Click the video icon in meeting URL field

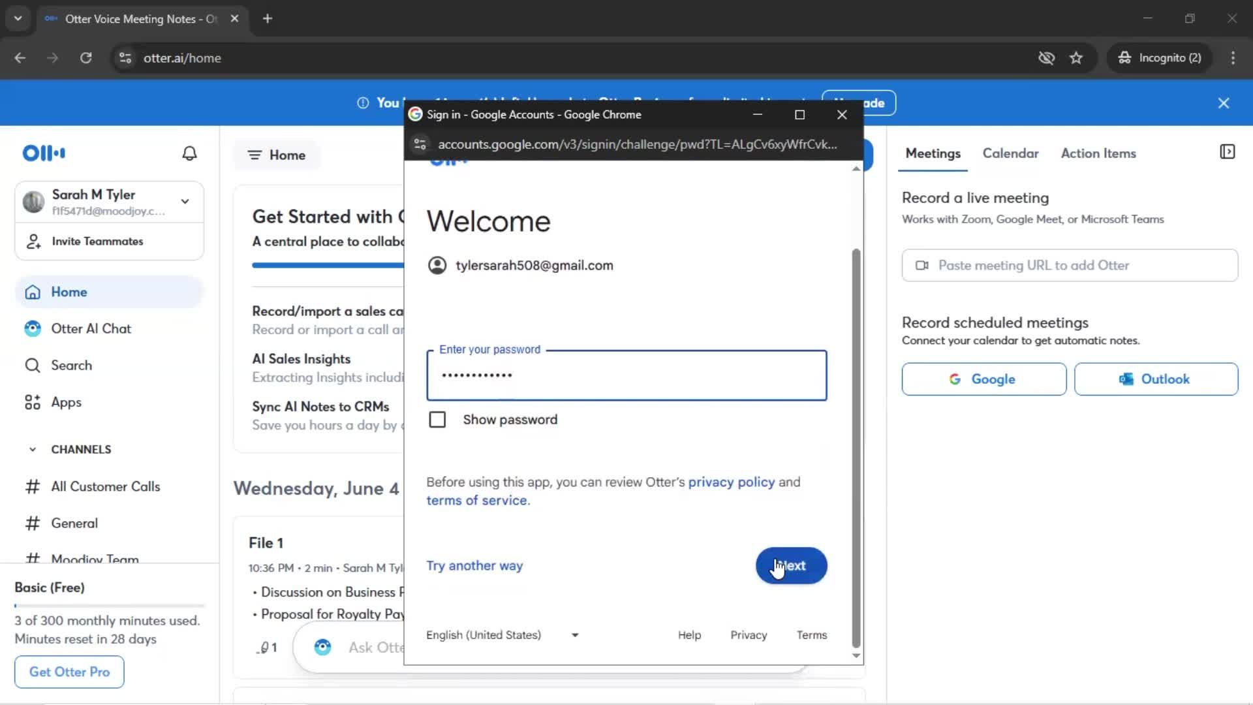(x=921, y=266)
